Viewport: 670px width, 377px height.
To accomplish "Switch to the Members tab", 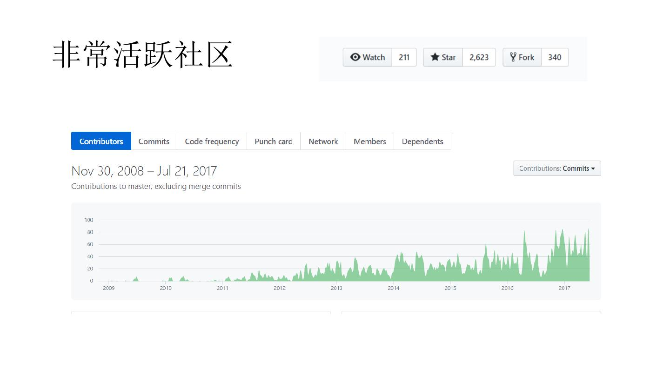I will click(369, 141).
